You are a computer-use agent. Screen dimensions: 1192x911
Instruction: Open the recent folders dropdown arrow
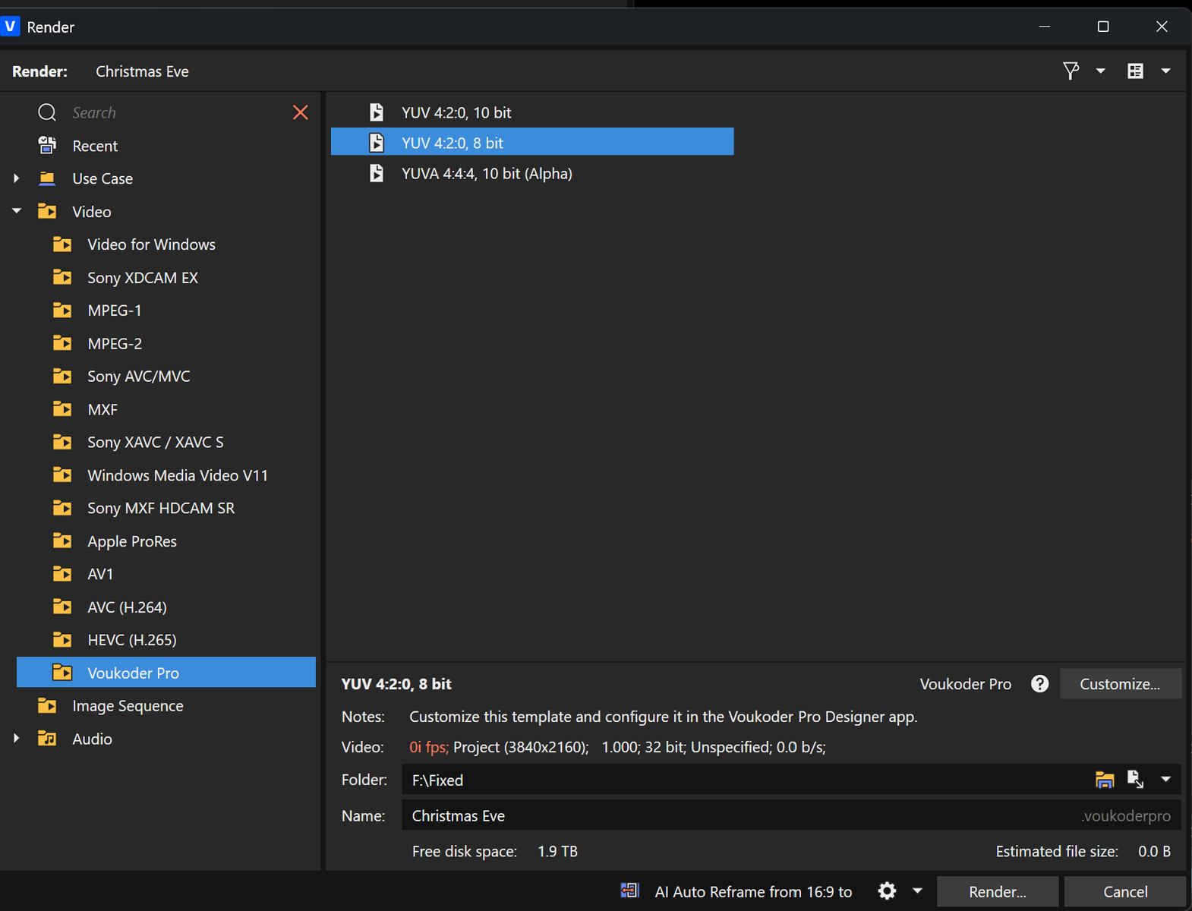pyautogui.click(x=1165, y=780)
